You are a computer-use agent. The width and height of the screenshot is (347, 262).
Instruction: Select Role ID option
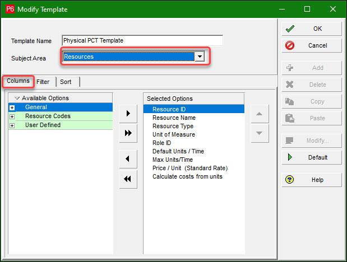coord(194,143)
